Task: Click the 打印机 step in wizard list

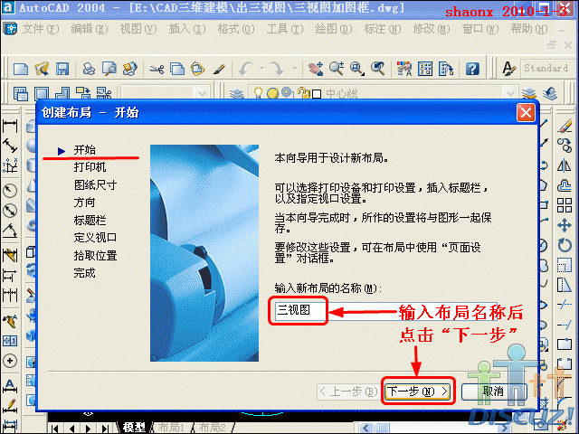Action: coord(90,167)
